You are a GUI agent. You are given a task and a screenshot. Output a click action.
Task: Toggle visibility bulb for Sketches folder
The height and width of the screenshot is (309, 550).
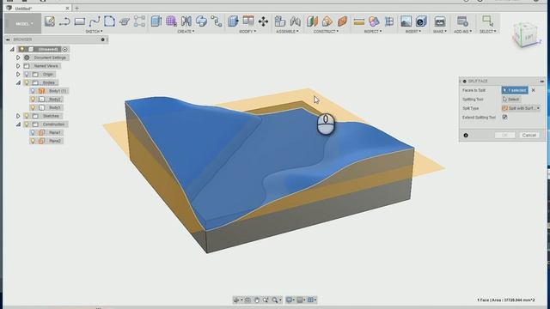coord(27,116)
